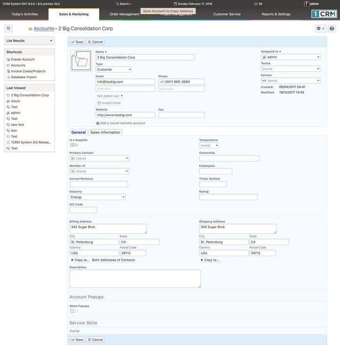Open Sales & Marketing menu
This screenshot has height=347, width=340.
74,14
